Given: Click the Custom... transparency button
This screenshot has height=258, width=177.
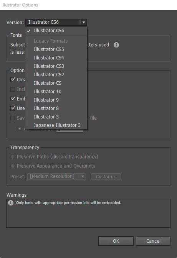Looking at the screenshot, I should [106, 177].
